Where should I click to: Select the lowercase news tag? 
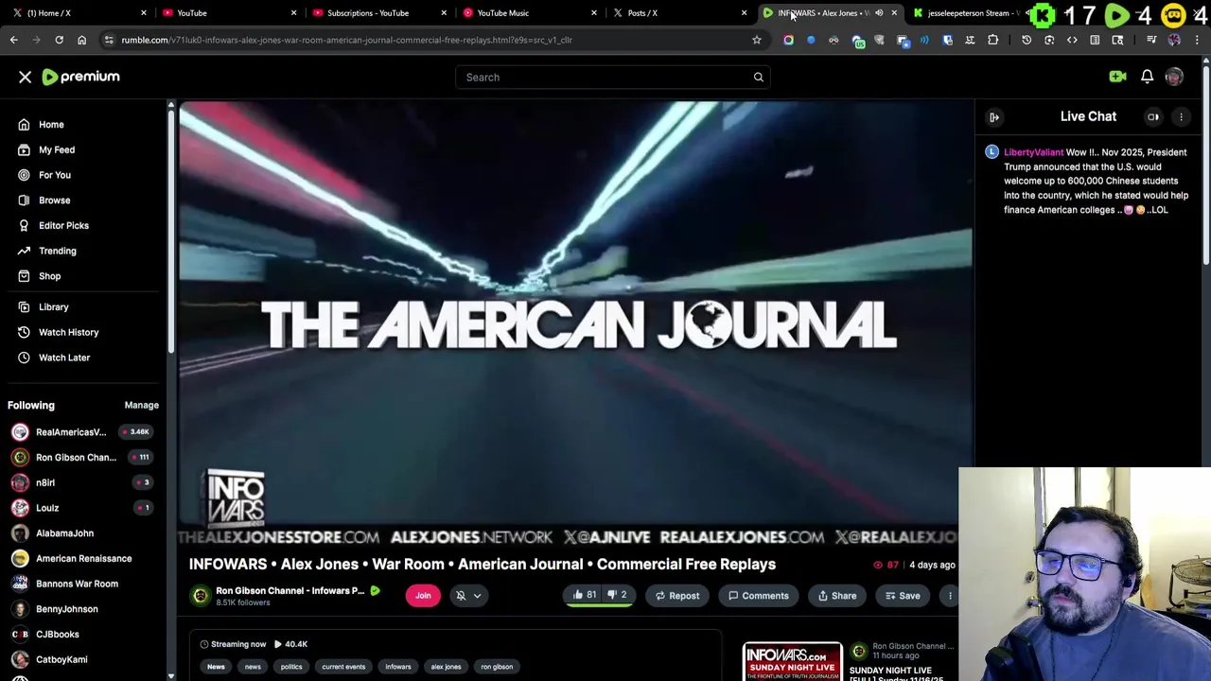click(x=253, y=667)
